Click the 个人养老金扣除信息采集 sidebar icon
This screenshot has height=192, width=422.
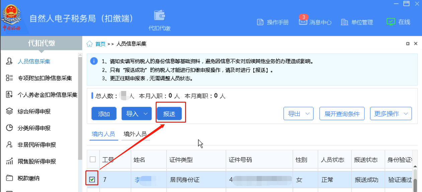tap(10, 95)
